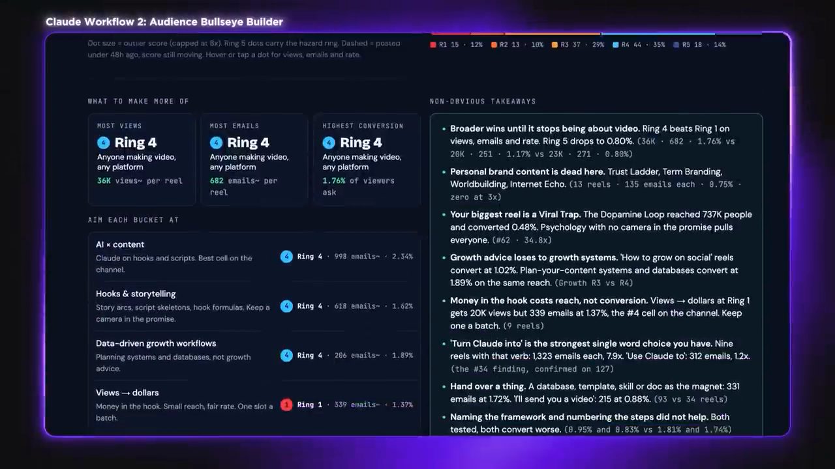The image size is (835, 469).
Task: Select the Hooks & storytelling bucket title
Action: pos(136,294)
